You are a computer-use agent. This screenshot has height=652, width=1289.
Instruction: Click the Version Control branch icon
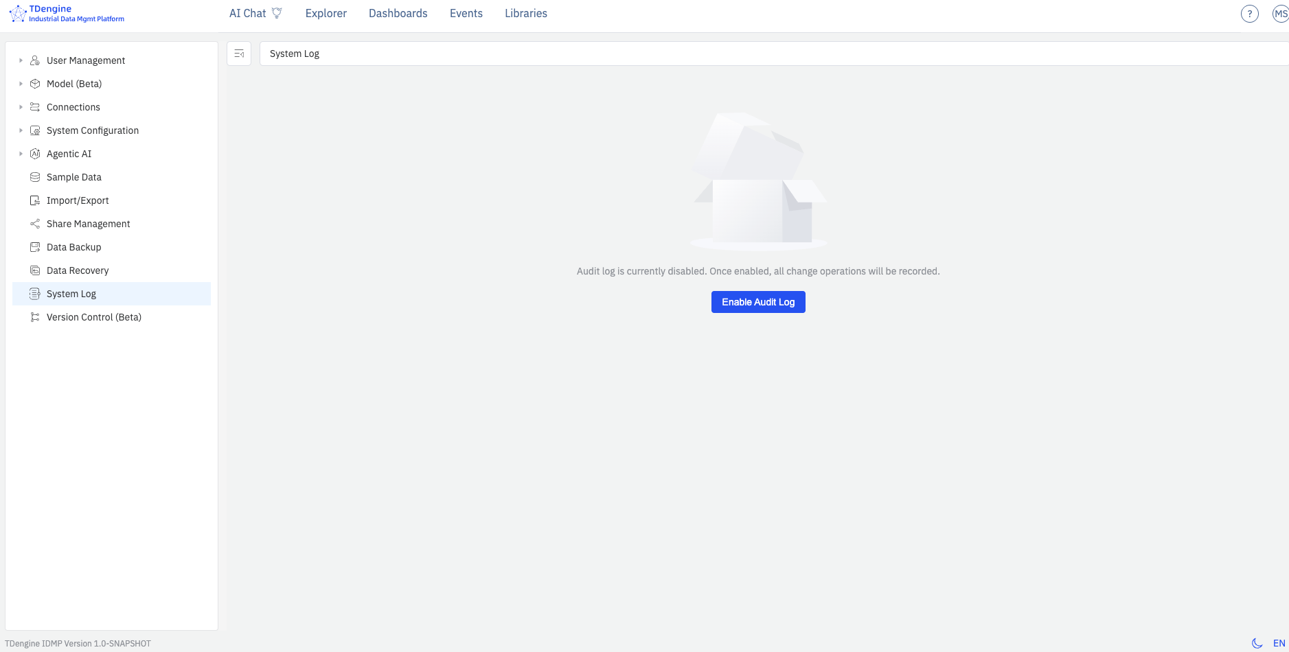[x=35, y=317]
